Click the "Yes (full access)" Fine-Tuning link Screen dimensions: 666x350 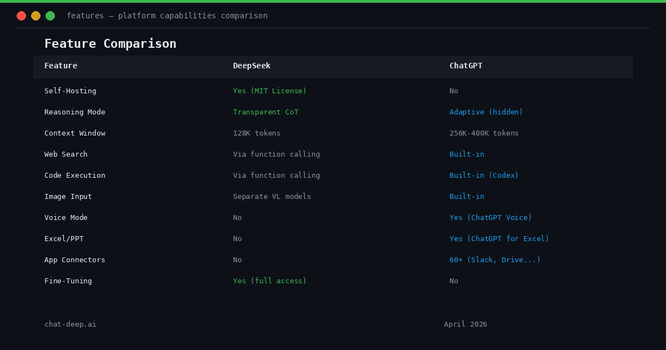(x=270, y=281)
